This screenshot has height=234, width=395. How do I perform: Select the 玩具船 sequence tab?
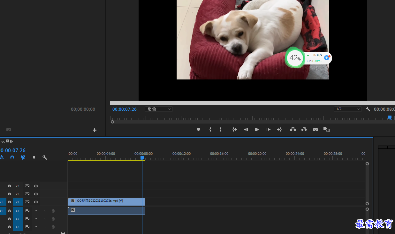[x=7, y=141]
